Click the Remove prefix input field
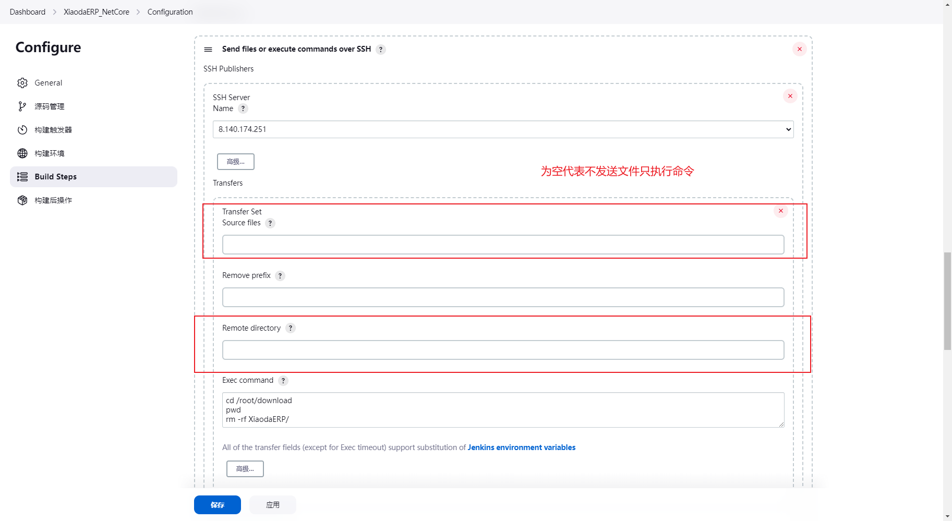Viewport: 952px width, 521px height. (x=503, y=297)
